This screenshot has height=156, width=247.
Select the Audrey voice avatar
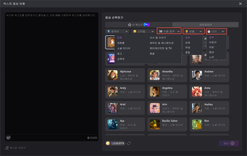(197, 108)
